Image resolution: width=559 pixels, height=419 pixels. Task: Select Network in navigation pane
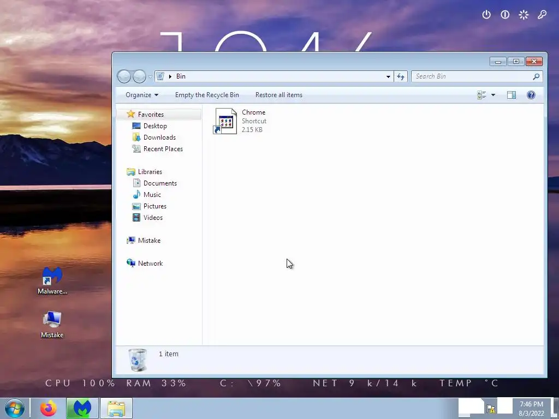tap(150, 264)
